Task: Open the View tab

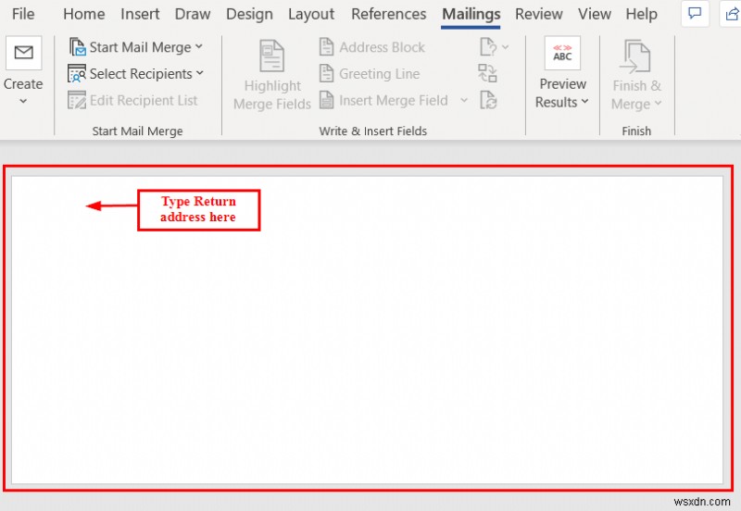Action: pos(595,14)
